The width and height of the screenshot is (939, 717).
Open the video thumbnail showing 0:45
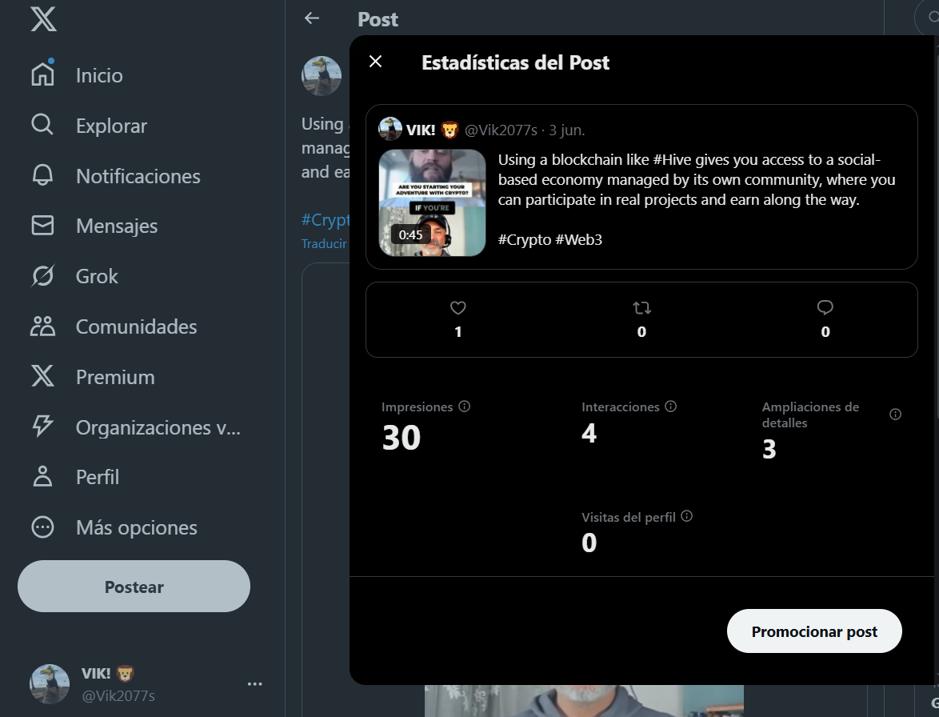[x=433, y=202]
